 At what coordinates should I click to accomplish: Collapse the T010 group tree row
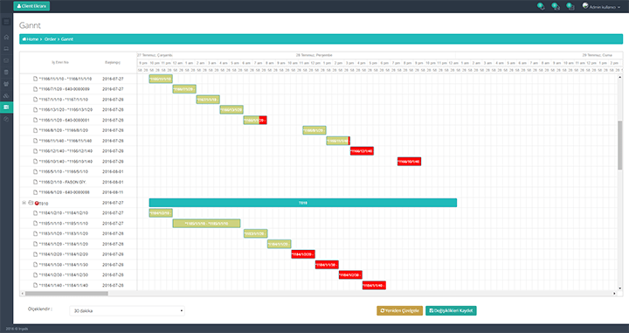[24, 203]
